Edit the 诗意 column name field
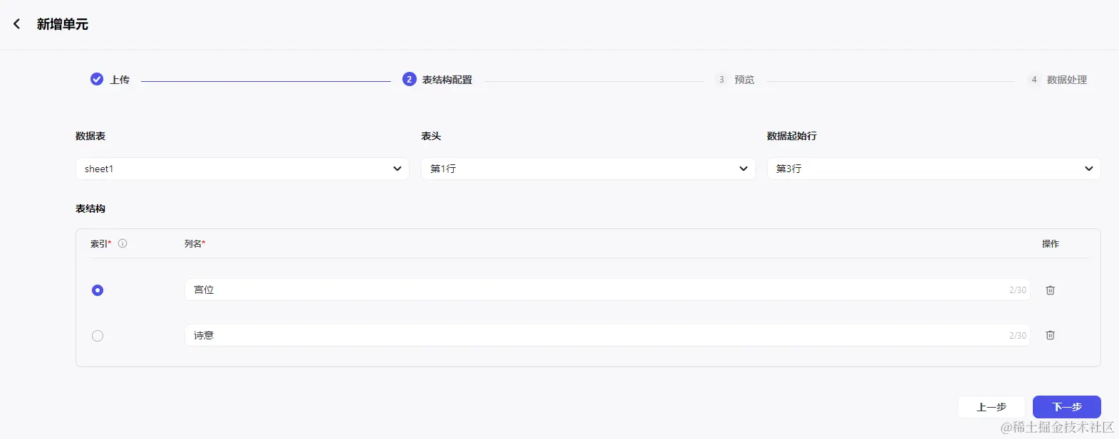 pos(607,335)
